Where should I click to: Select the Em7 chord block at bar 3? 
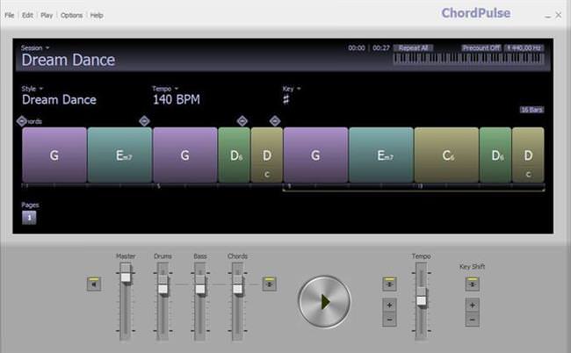[119, 155]
